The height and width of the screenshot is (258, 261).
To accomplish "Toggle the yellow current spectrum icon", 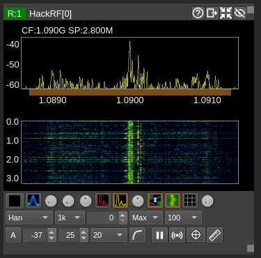I will (x=120, y=201).
